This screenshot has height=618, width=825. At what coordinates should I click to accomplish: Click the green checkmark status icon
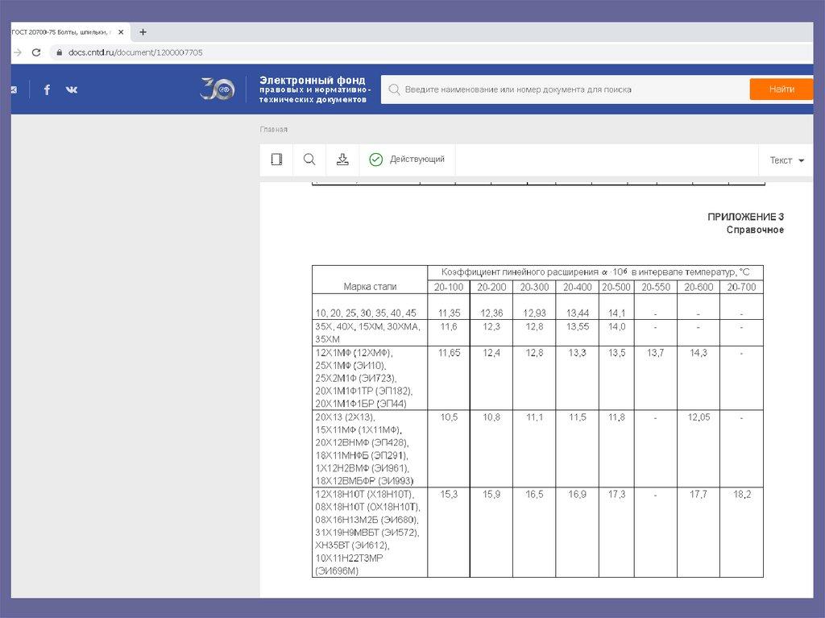(x=375, y=160)
